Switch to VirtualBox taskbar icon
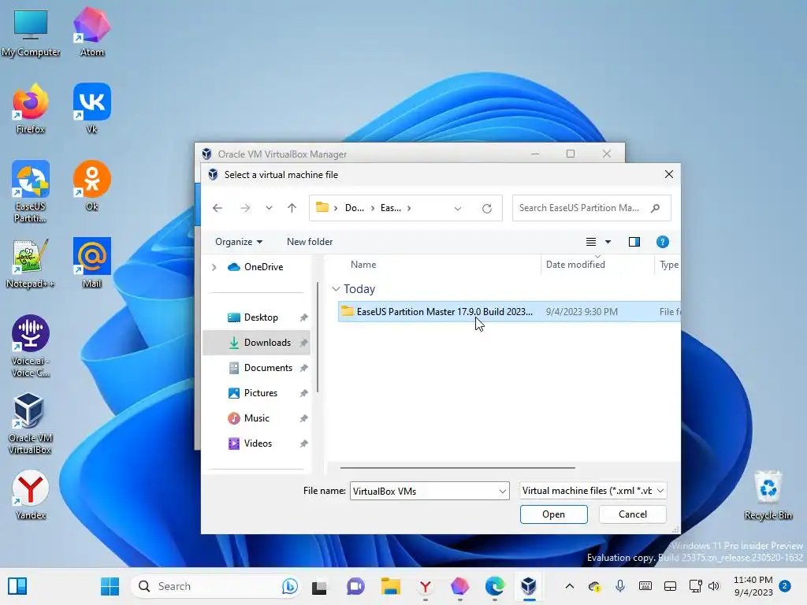 [x=529, y=586]
